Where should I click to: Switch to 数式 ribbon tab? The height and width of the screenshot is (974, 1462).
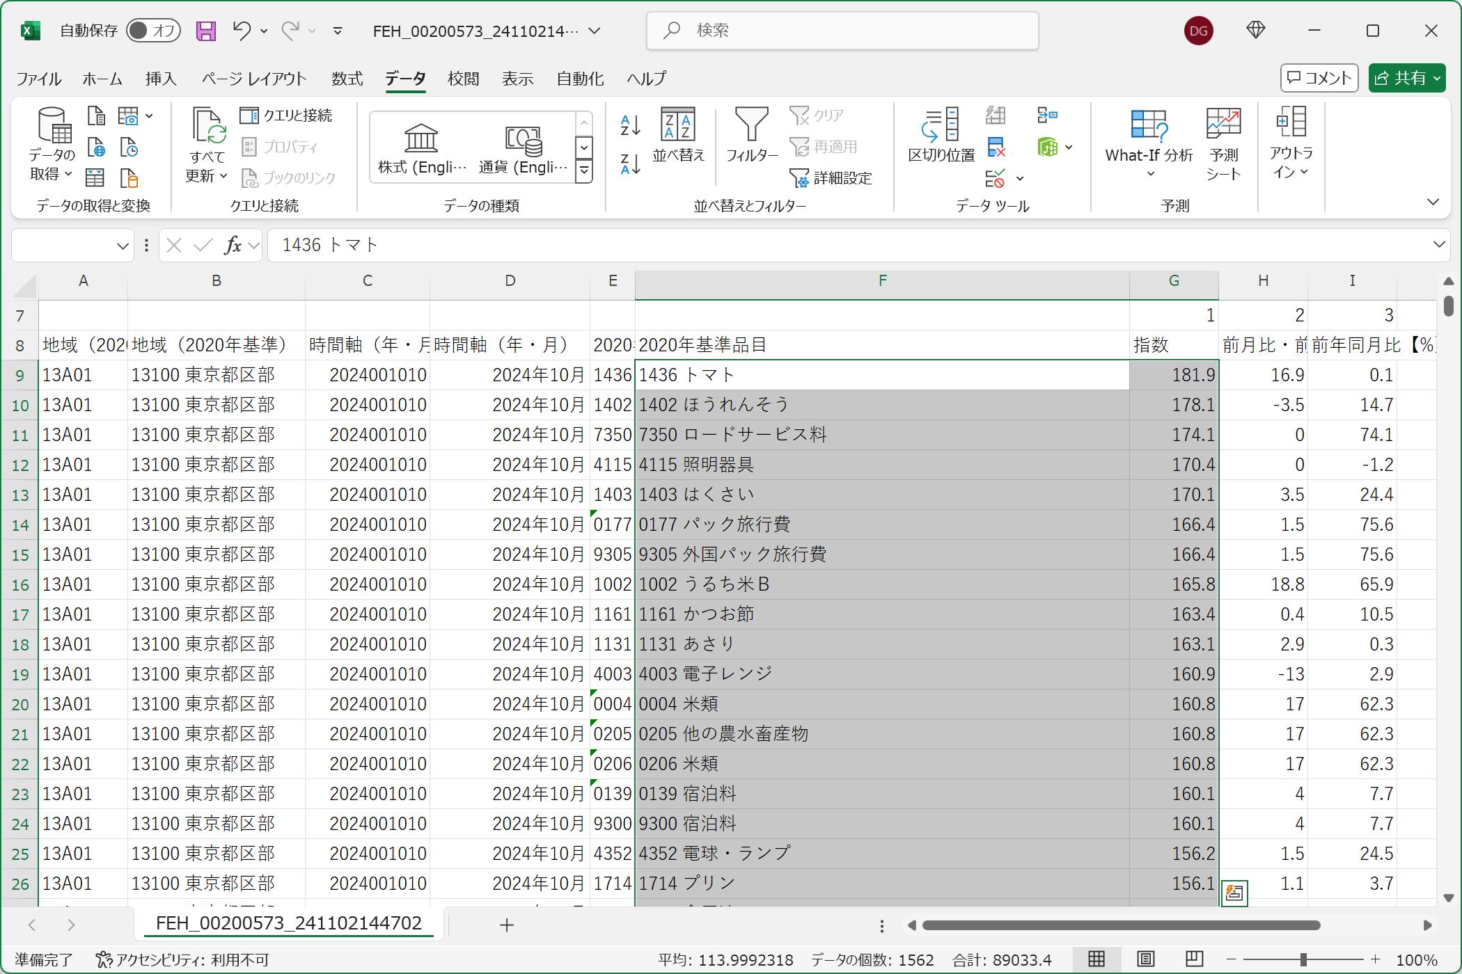point(347,79)
